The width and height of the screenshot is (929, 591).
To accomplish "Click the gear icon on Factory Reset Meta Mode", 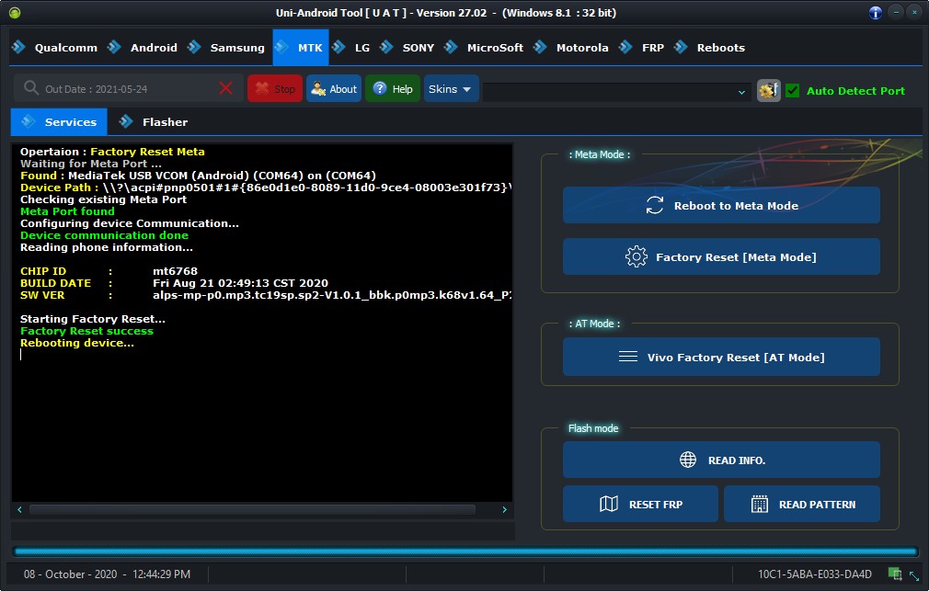I will pyautogui.click(x=636, y=257).
